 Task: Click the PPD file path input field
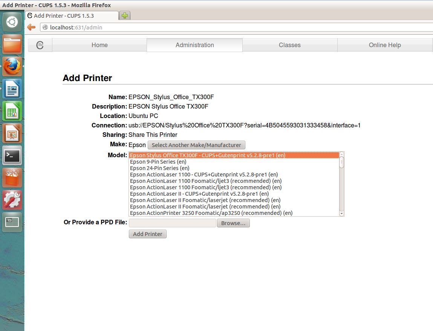click(172, 223)
